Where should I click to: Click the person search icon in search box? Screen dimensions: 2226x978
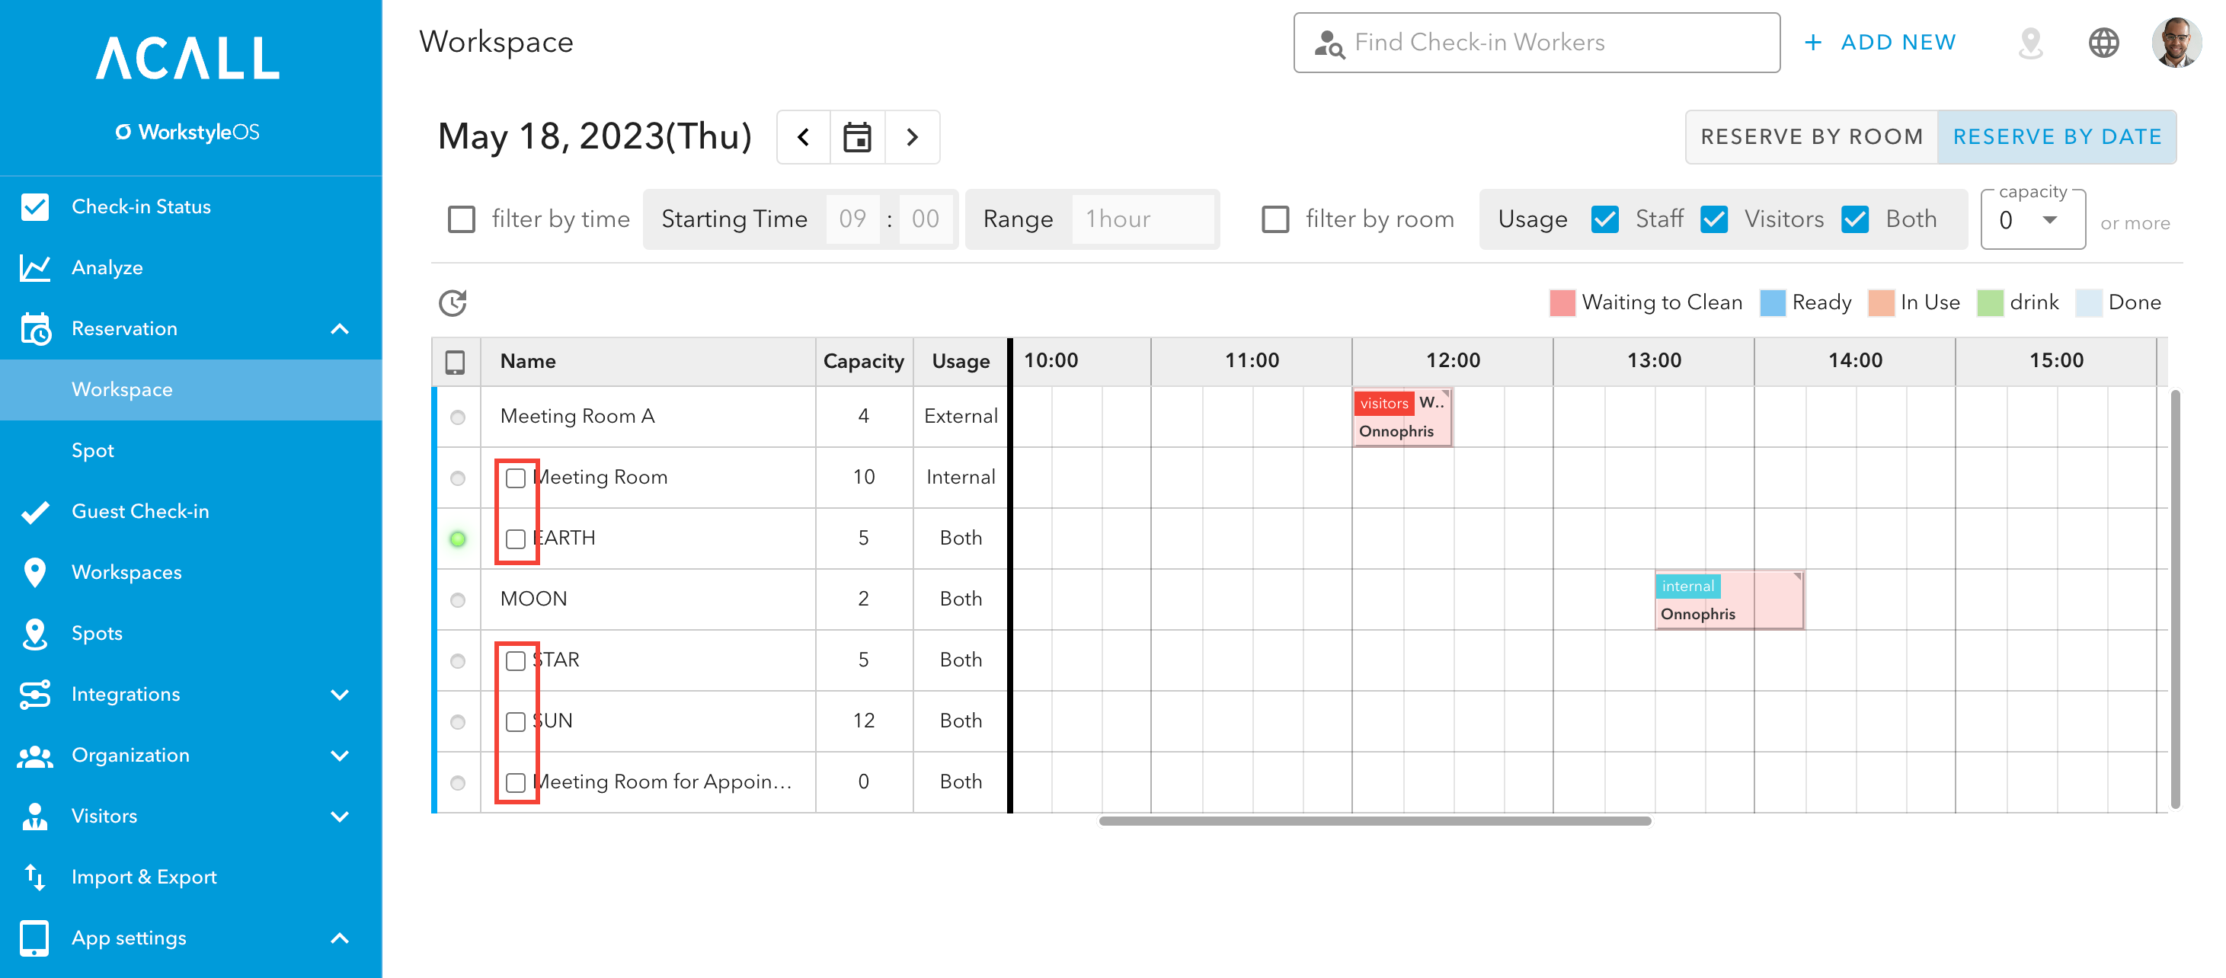pyautogui.click(x=1329, y=43)
